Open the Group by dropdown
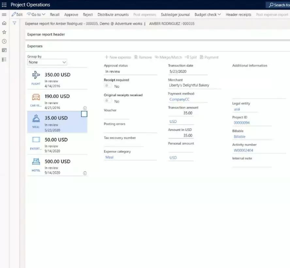This screenshot has height=268, width=290. pos(47,62)
